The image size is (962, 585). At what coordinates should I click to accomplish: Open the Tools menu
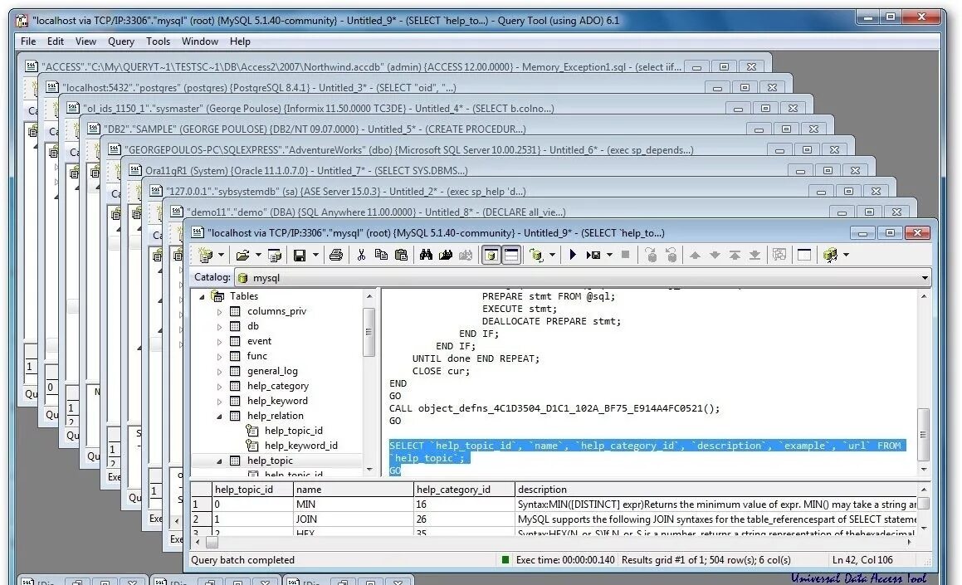click(x=158, y=41)
